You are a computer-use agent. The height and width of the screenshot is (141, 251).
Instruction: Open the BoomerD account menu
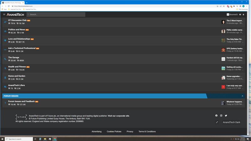(x=232, y=14)
